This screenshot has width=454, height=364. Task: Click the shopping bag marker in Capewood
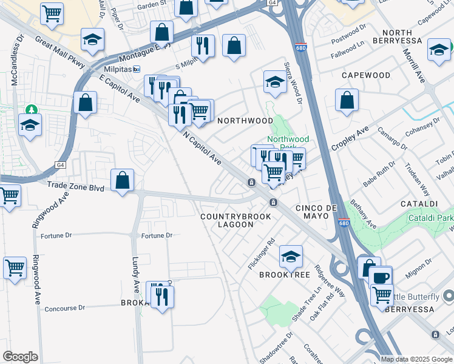click(x=347, y=100)
